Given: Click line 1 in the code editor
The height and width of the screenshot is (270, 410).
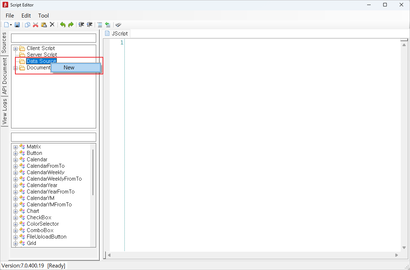Looking at the screenshot, I should point(262,43).
